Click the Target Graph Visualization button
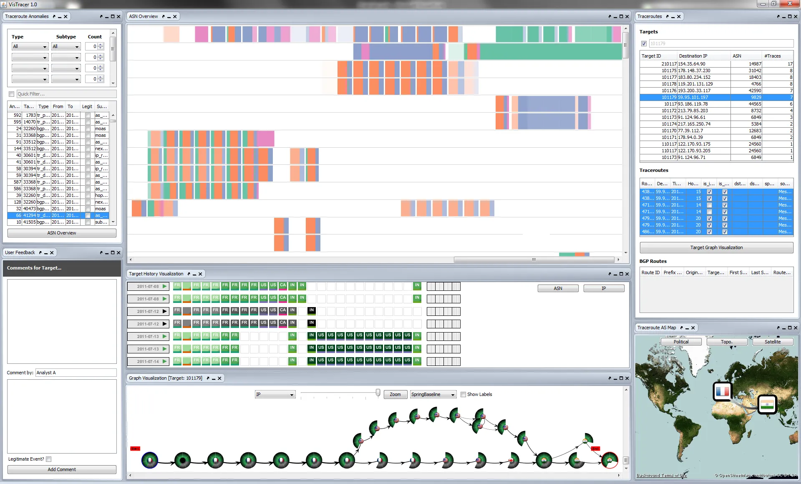The width and height of the screenshot is (801, 484). pos(716,247)
